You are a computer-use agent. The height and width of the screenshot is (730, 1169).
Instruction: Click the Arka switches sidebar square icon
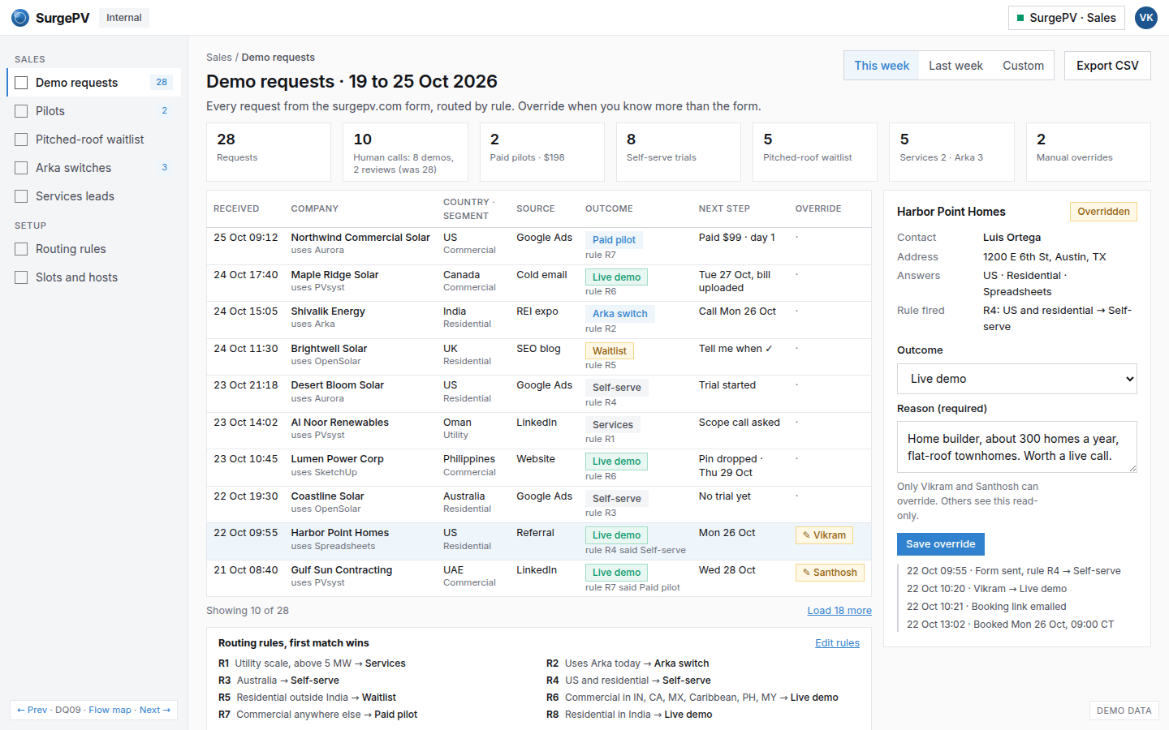point(21,168)
